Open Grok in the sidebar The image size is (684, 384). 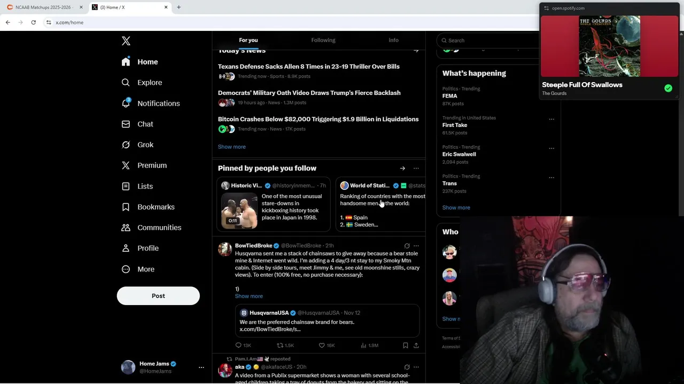(x=137, y=145)
